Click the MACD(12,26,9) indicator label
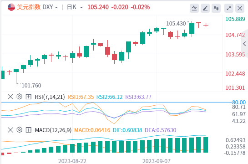Screen dimensions: 248x164 pyautogui.click(x=53, y=130)
